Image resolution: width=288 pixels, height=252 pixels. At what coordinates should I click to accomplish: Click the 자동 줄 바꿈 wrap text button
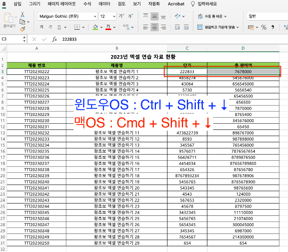(212, 16)
